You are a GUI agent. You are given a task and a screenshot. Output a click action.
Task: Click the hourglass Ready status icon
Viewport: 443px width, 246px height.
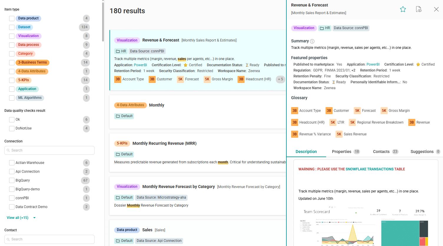click(x=333, y=82)
